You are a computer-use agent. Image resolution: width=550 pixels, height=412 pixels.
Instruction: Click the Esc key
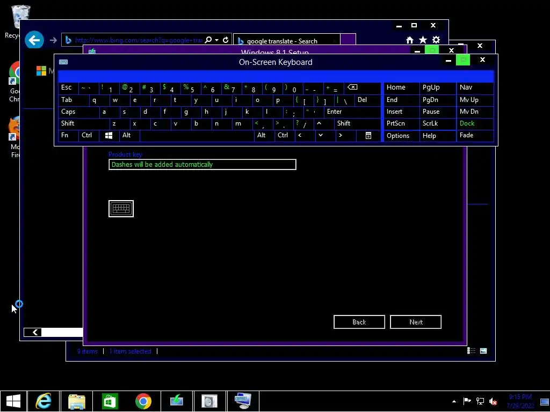tap(68, 87)
